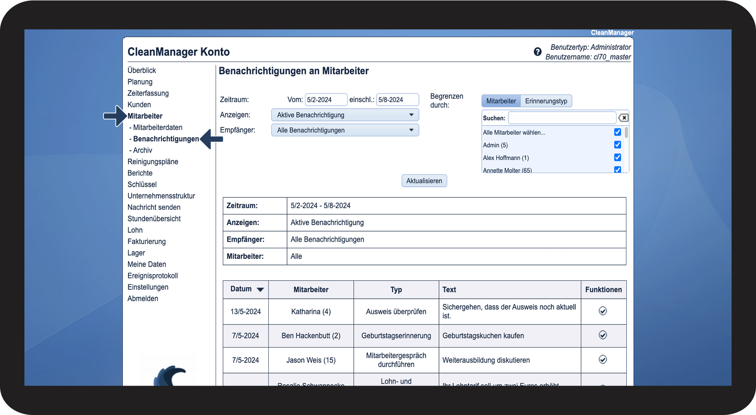Viewport: 756px width, 415px height.
Task: Clear the employee search field icon
Action: tap(623, 118)
